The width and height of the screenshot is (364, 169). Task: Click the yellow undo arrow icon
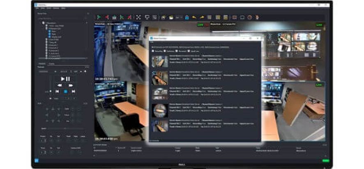click(x=194, y=17)
